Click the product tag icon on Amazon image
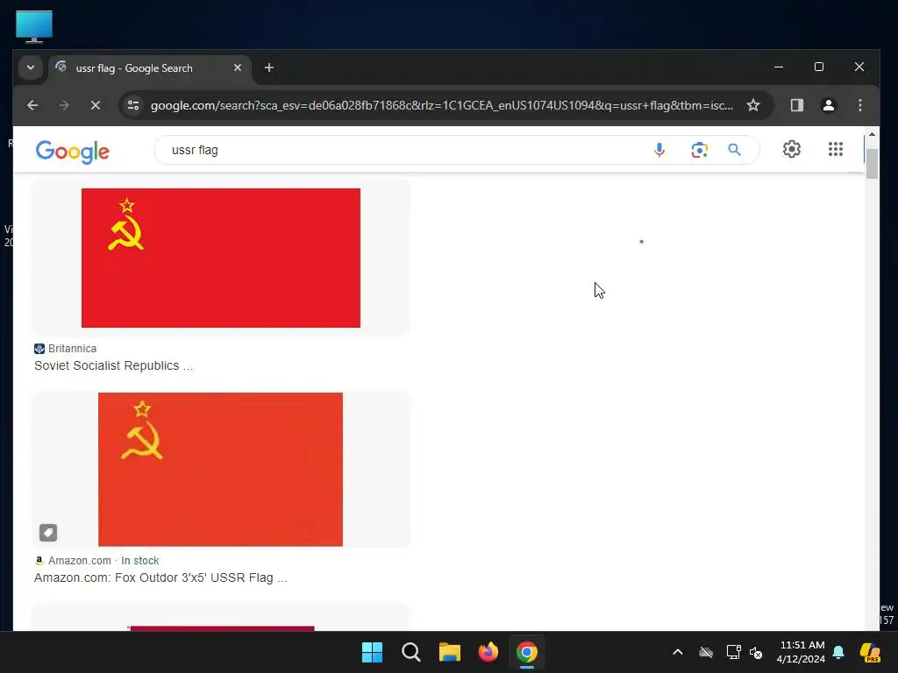898x673 pixels. (48, 533)
